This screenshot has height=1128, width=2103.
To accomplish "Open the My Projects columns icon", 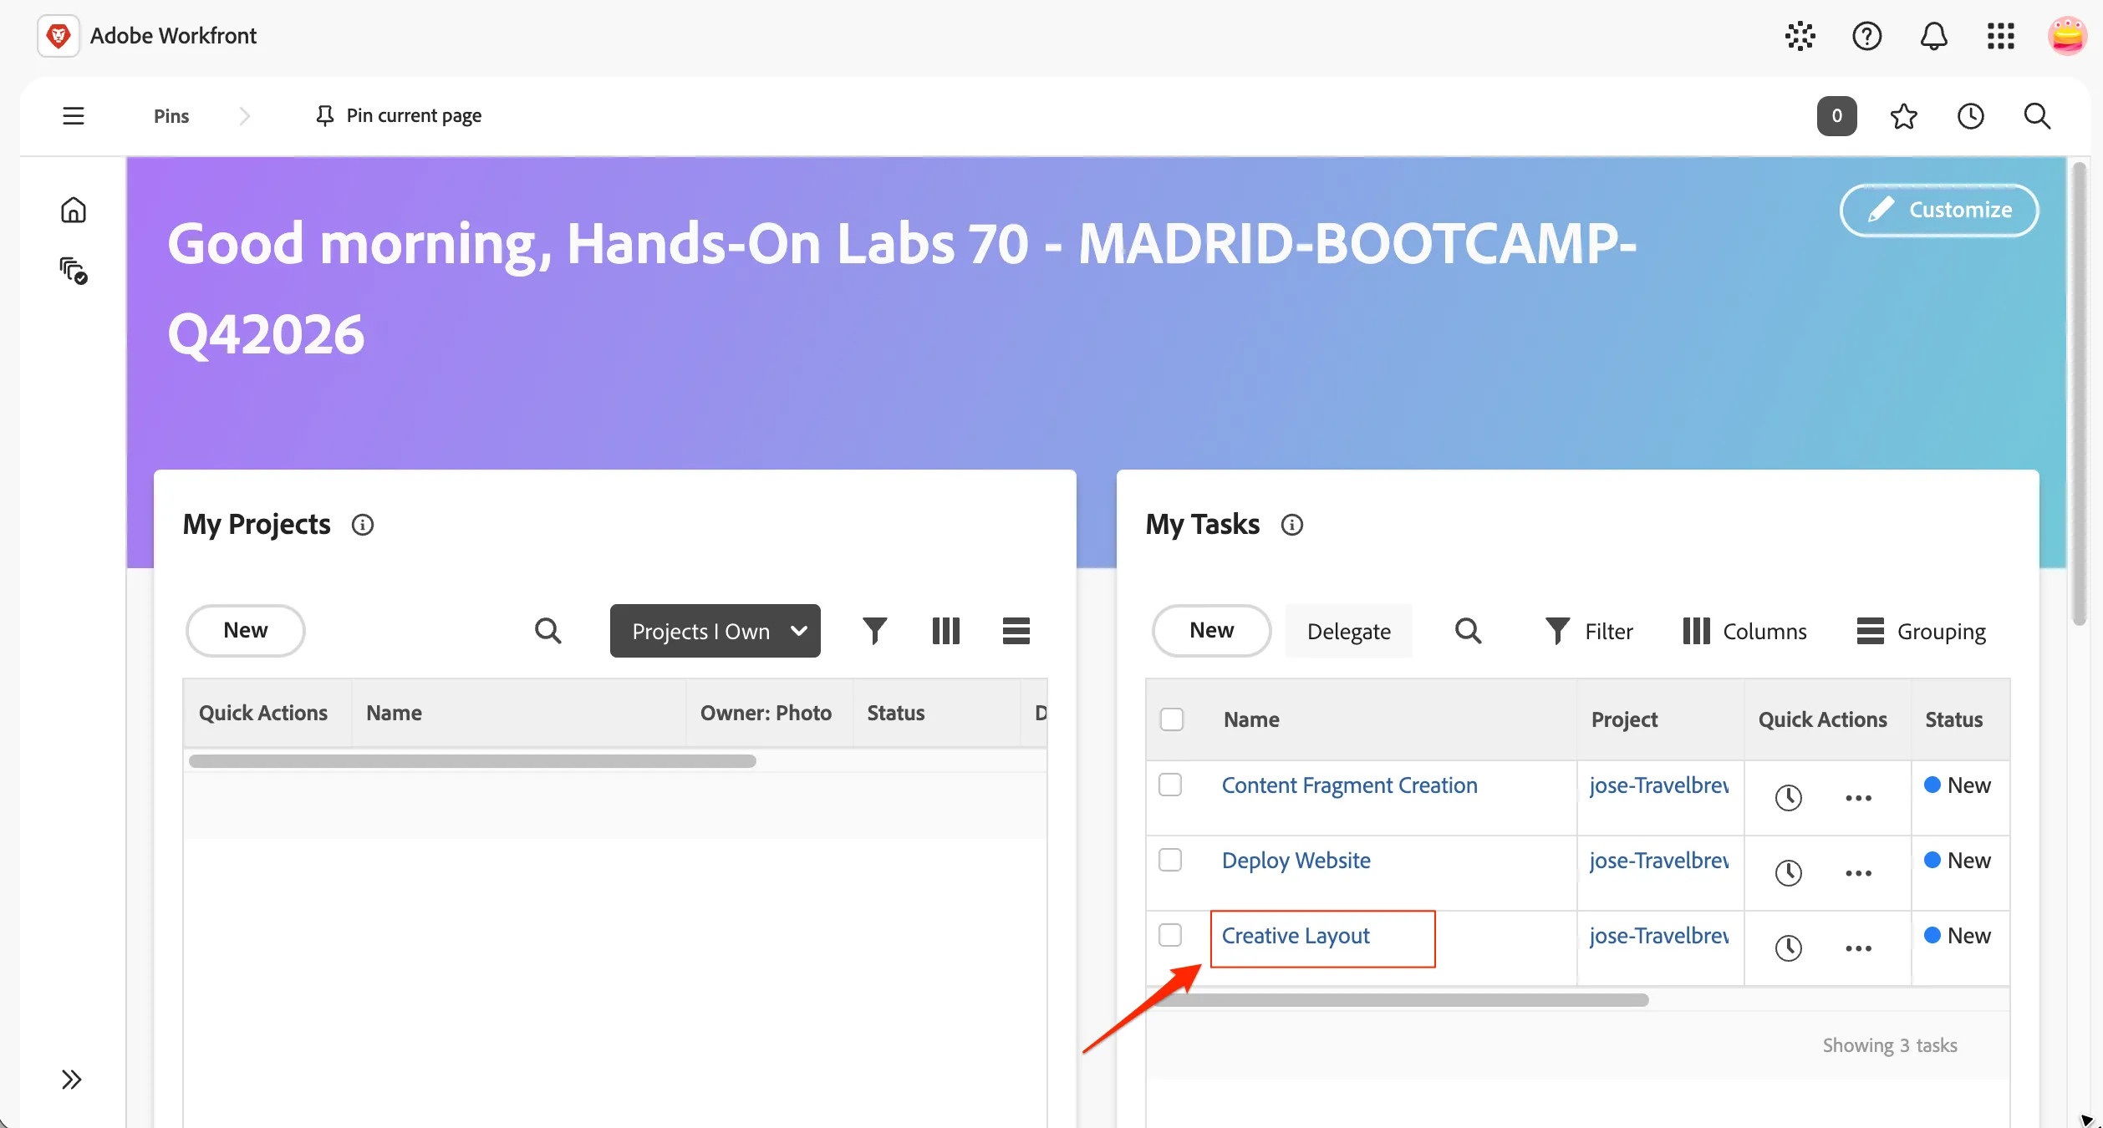I will 945,631.
